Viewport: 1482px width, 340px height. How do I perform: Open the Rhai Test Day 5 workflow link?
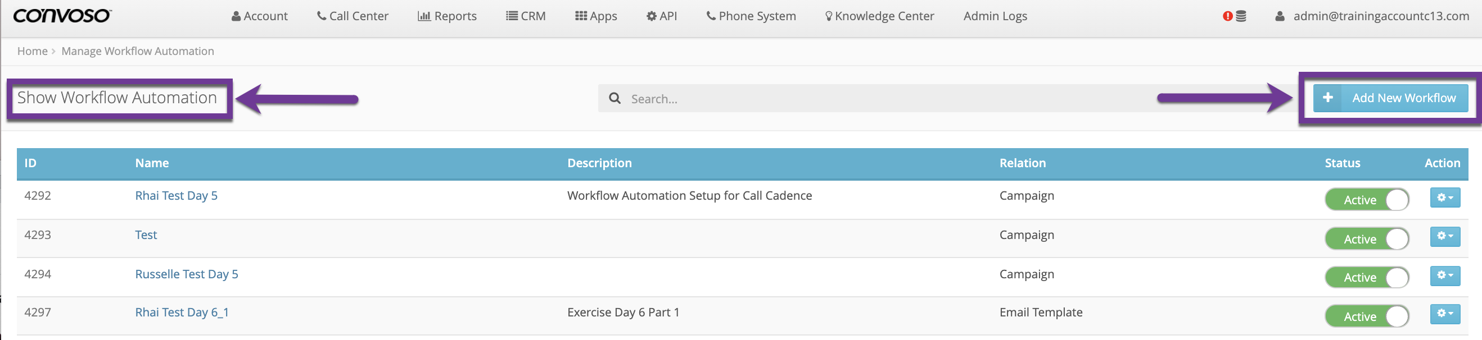click(x=176, y=196)
